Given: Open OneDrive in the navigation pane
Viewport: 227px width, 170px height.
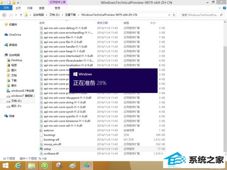Looking at the screenshot, I should 15,35.
